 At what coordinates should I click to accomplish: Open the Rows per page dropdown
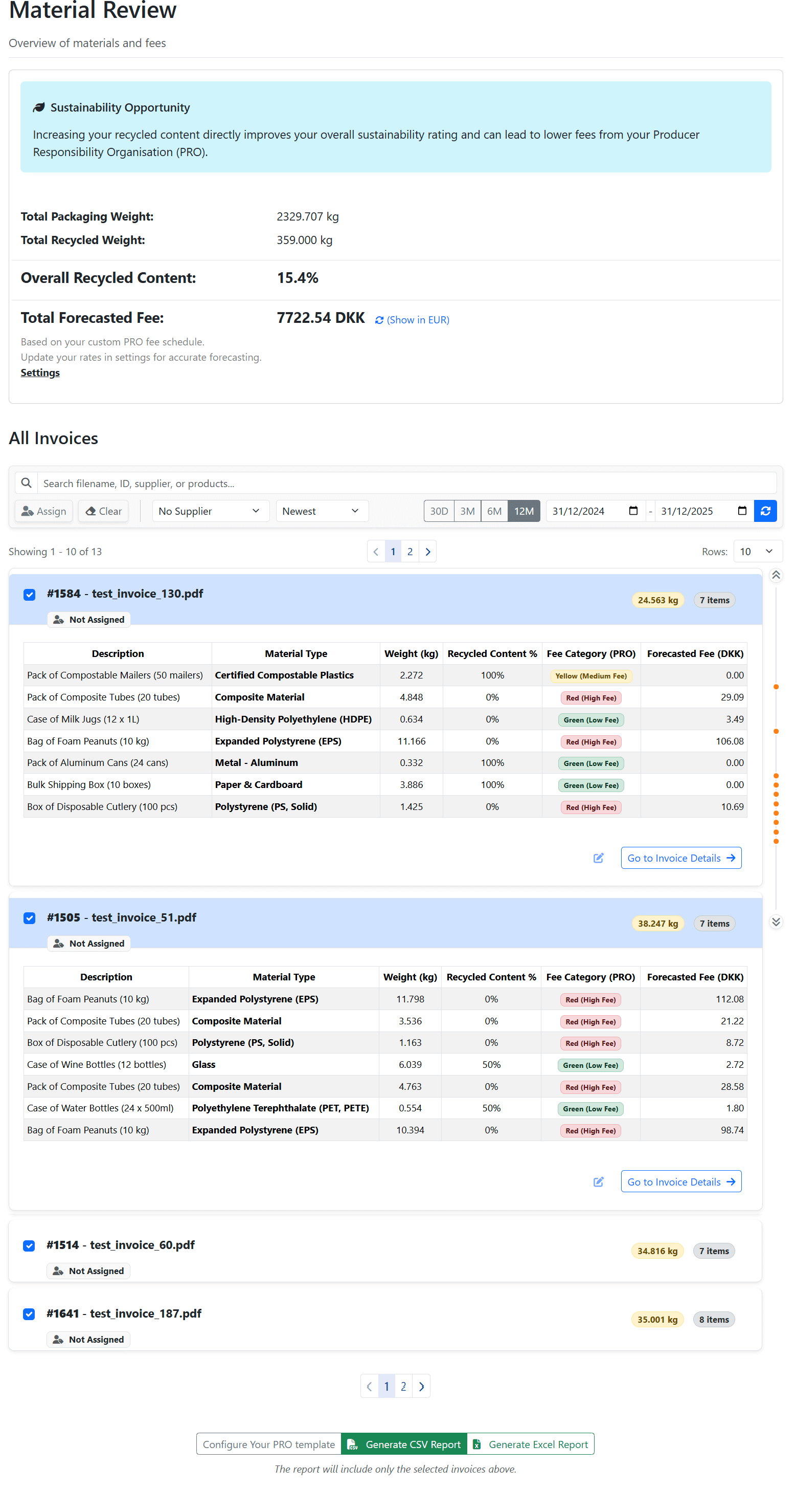[x=758, y=551]
